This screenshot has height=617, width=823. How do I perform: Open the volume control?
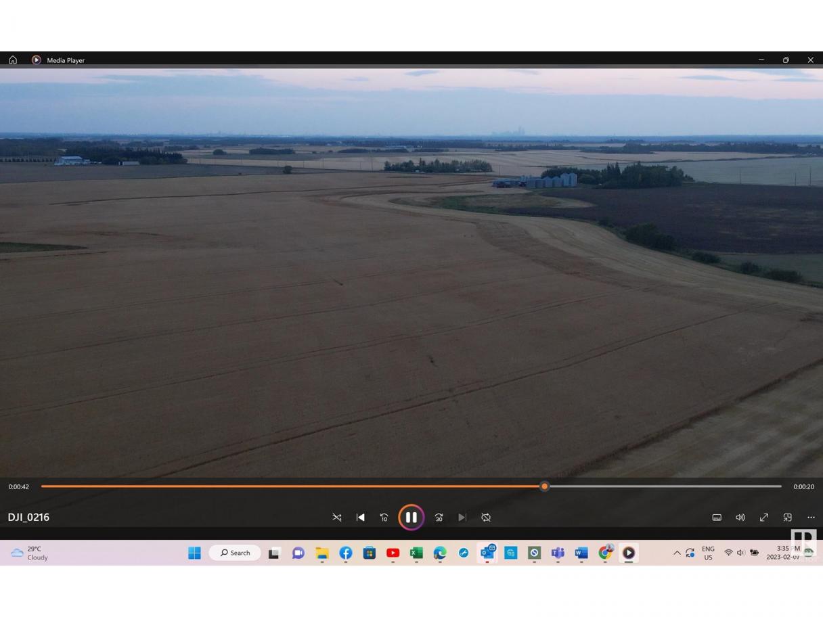(740, 518)
